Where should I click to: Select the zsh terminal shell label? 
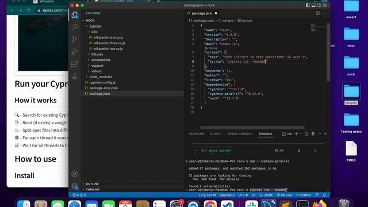click(x=287, y=134)
